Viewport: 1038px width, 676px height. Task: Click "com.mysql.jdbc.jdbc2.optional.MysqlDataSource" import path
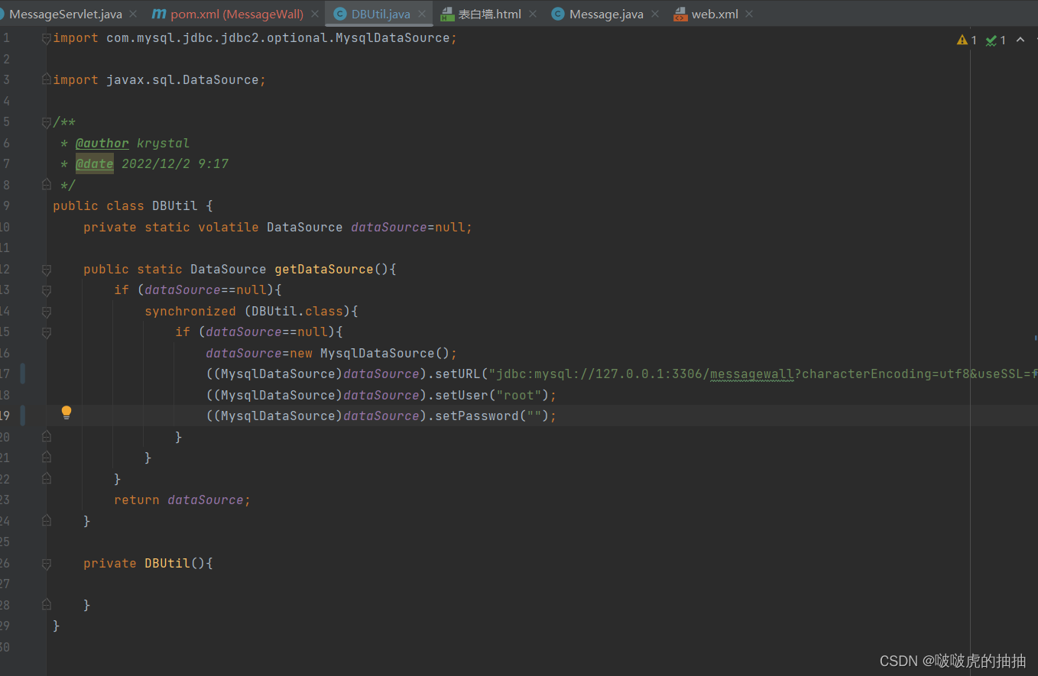tap(278, 37)
